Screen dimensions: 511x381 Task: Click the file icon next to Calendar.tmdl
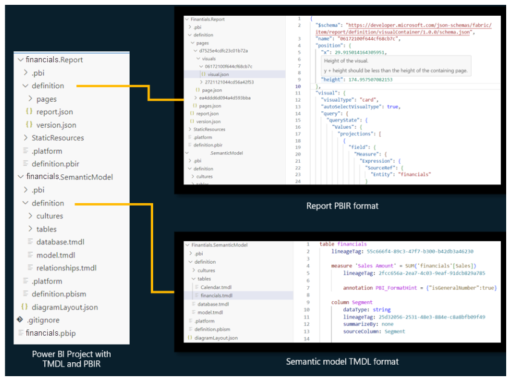tap(196, 287)
